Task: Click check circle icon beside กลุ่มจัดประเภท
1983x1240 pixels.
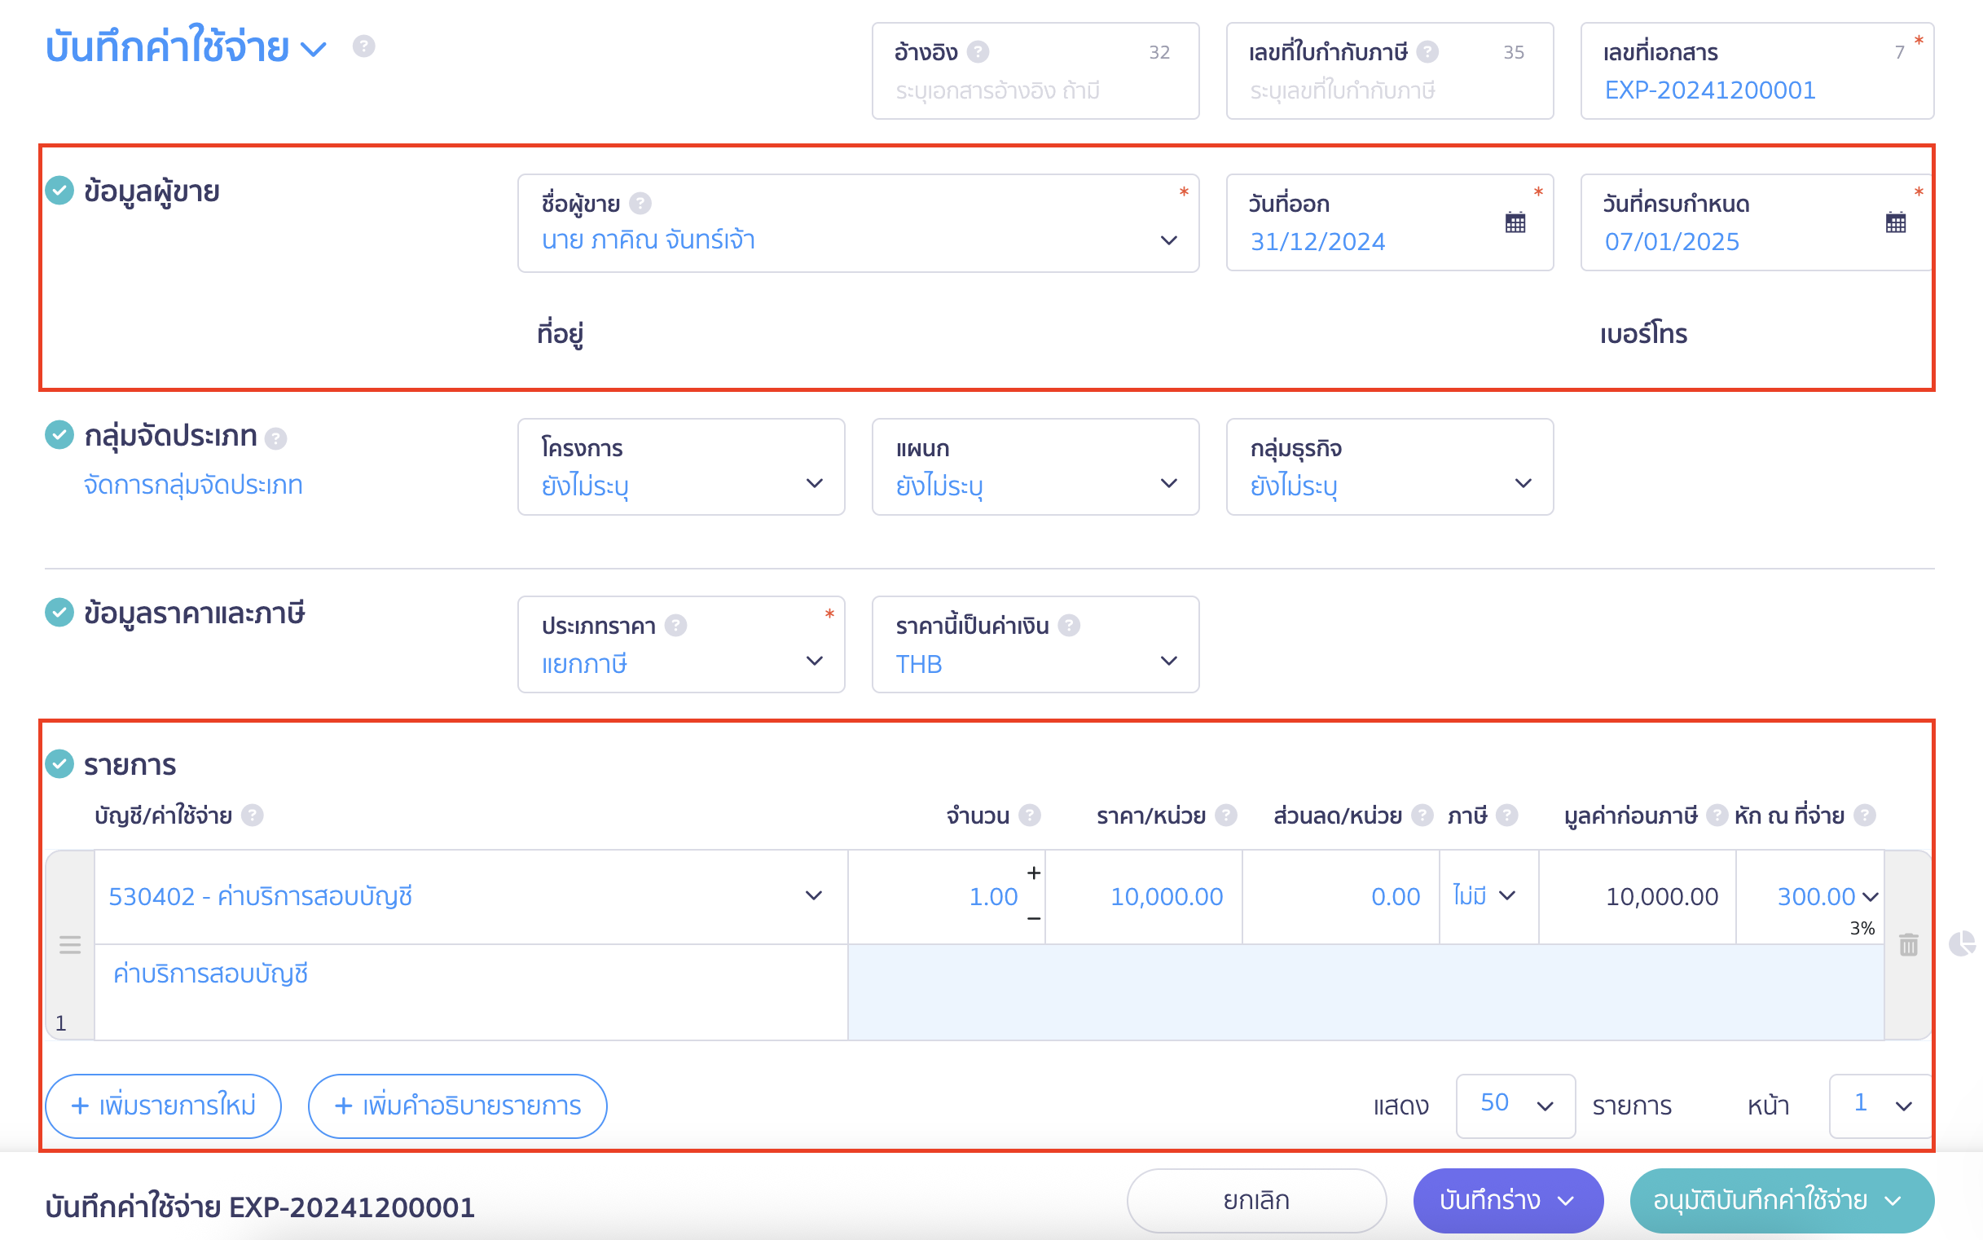Action: tap(59, 435)
